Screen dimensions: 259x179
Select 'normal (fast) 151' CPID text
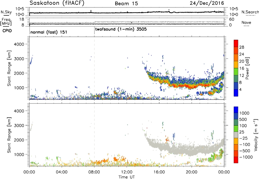coord(49,32)
